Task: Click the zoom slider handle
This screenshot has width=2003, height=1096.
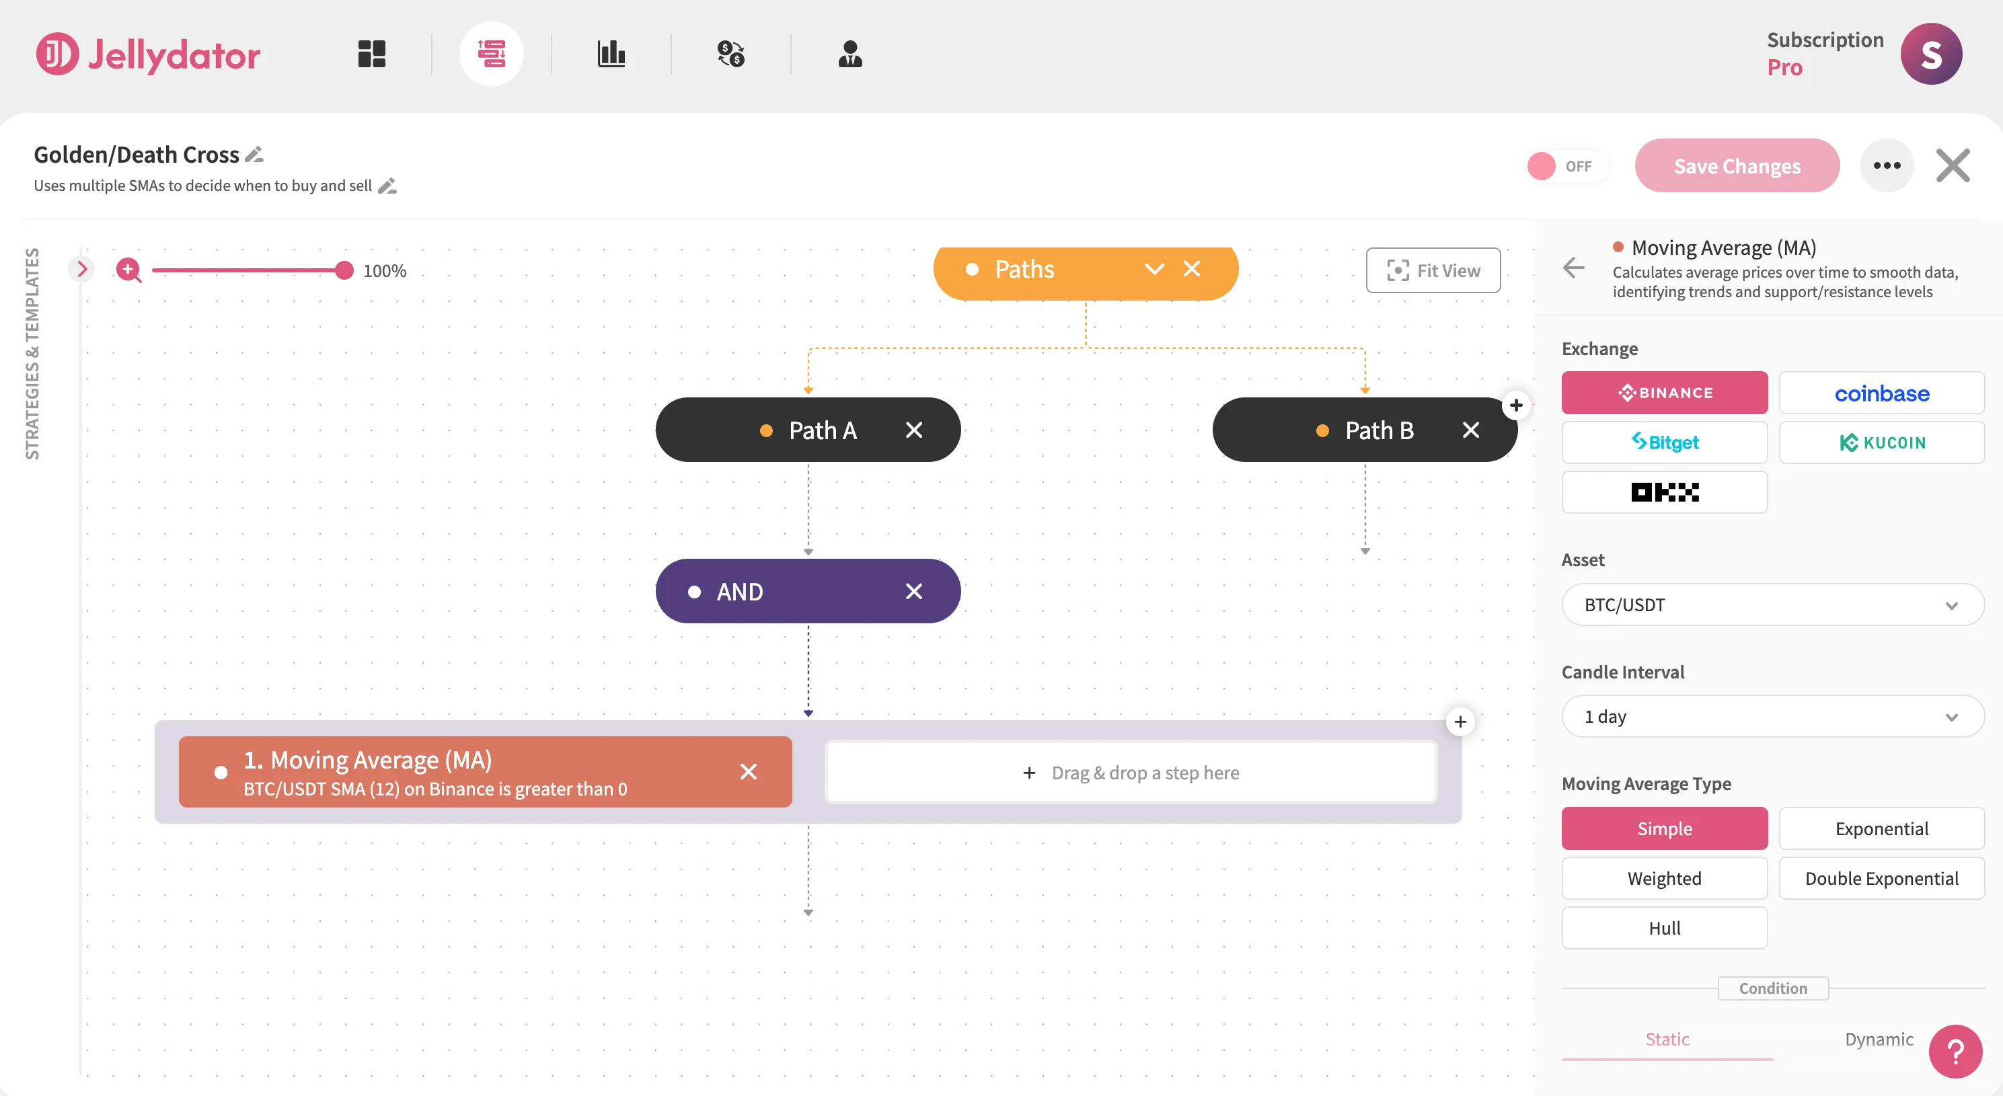Action: pos(344,270)
